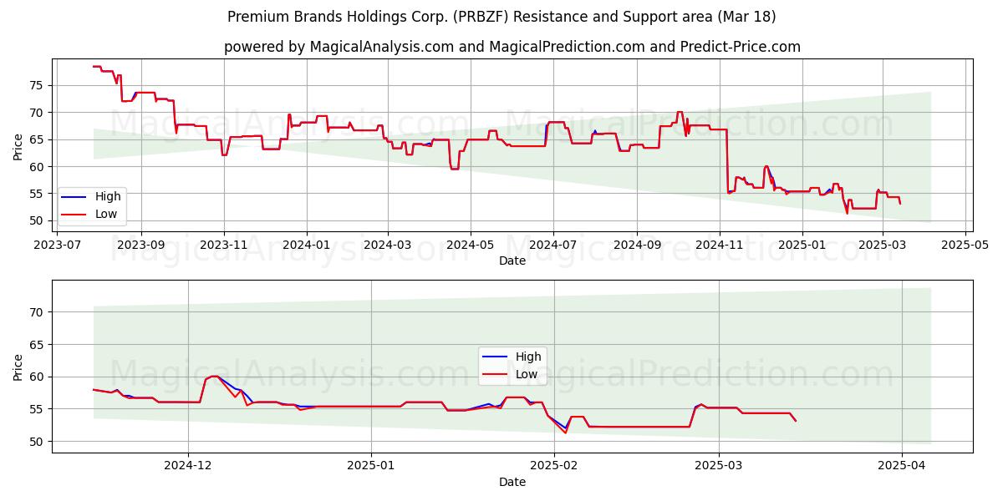The width and height of the screenshot is (1003, 501).
Task: Click the 2025-04 tick label on lower chart
Action: [903, 466]
